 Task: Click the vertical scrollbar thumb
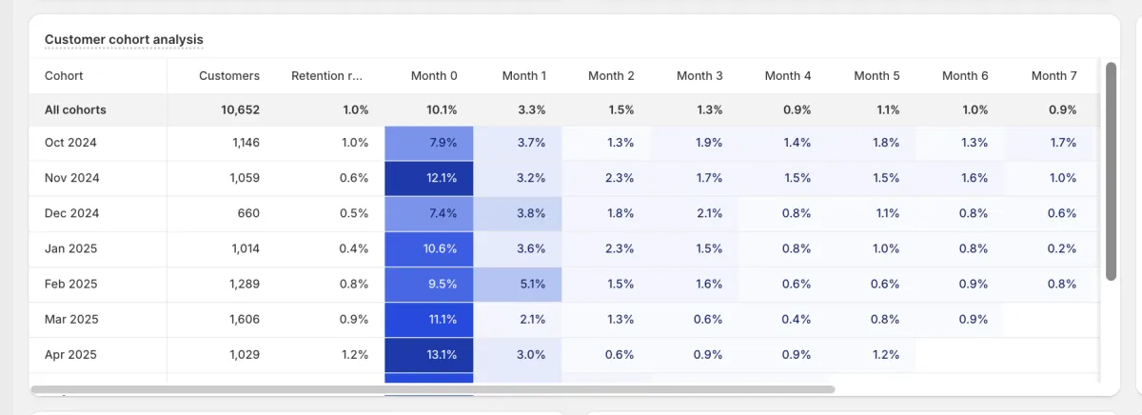tap(1111, 171)
